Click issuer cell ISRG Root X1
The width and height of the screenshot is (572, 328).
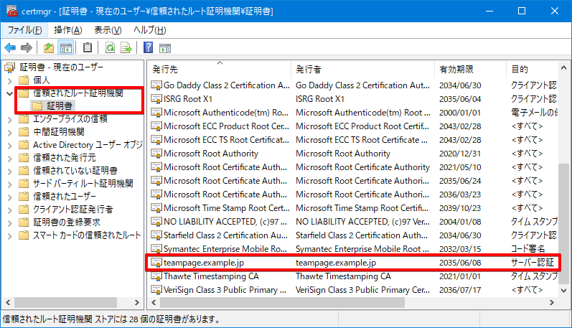click(320, 99)
